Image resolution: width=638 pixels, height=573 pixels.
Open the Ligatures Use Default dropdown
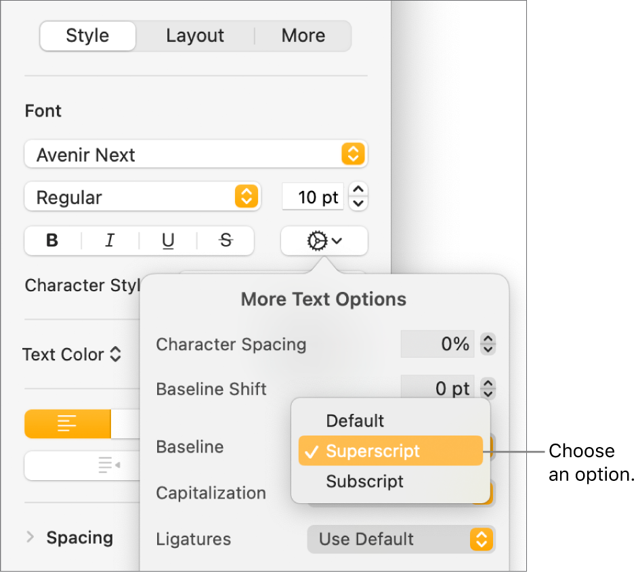[x=401, y=539]
